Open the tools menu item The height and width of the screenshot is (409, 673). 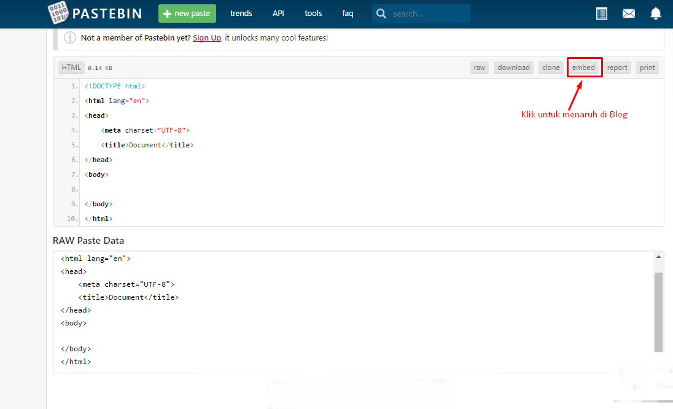[313, 13]
